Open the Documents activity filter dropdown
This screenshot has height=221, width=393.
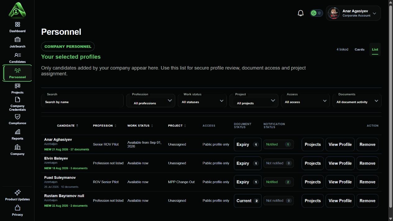pyautogui.click(x=357, y=101)
